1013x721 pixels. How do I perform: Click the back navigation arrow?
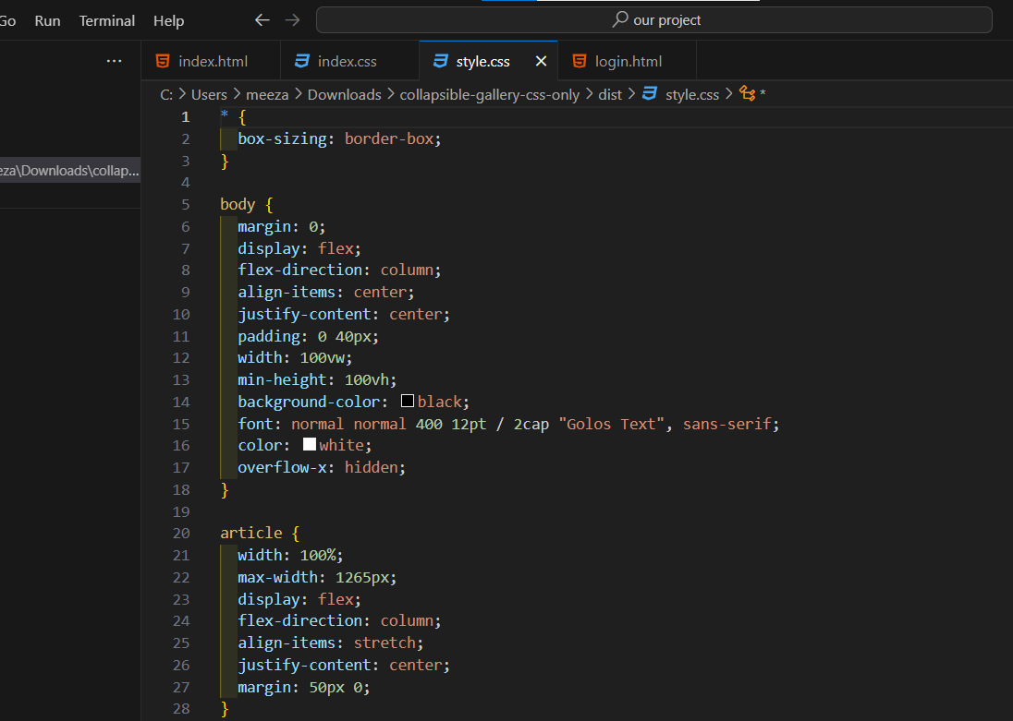pyautogui.click(x=262, y=19)
